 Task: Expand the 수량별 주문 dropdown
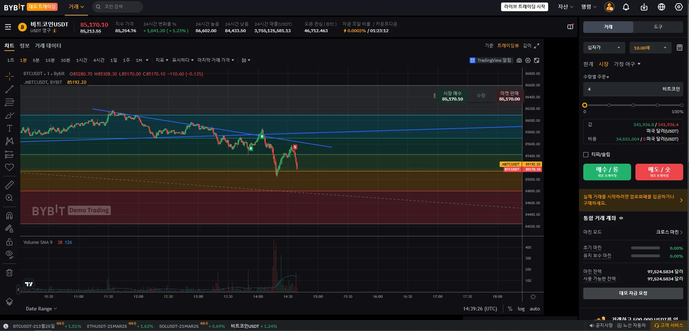pyautogui.click(x=596, y=77)
